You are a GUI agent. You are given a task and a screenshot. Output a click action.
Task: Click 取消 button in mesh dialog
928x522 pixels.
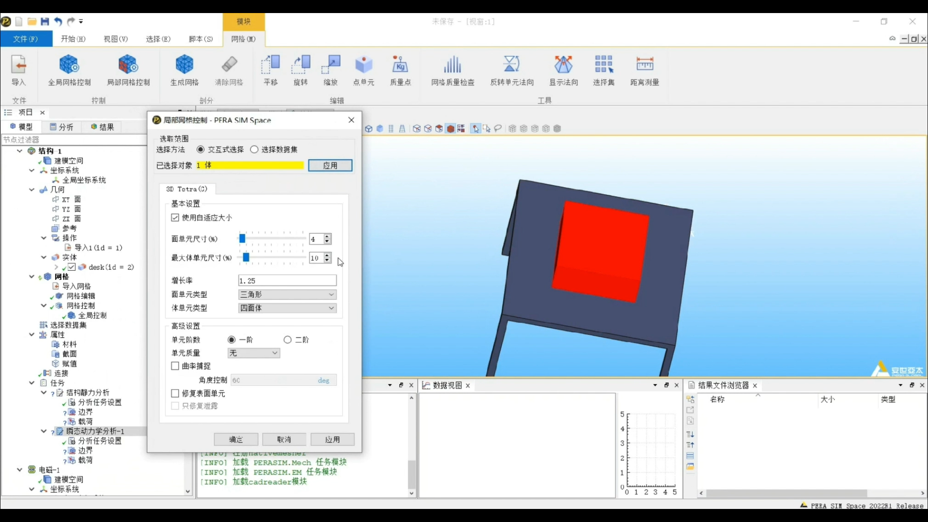[x=284, y=439]
